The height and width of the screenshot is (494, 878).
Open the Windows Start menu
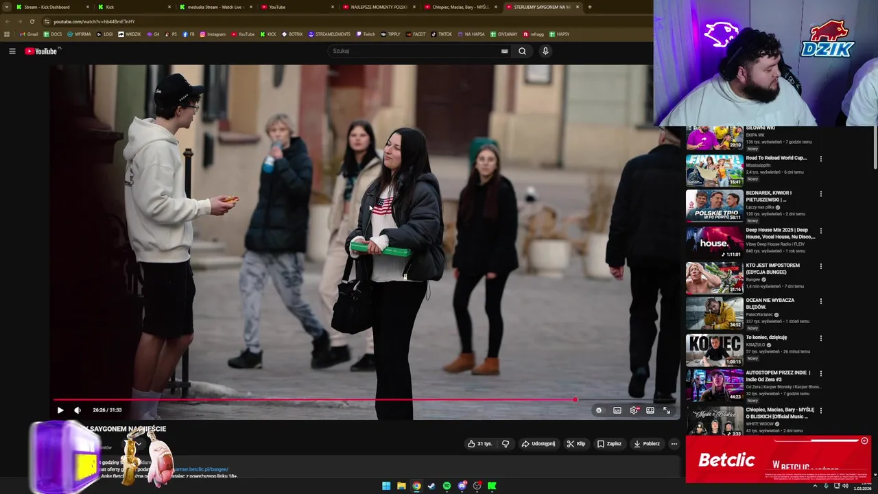coord(386,486)
